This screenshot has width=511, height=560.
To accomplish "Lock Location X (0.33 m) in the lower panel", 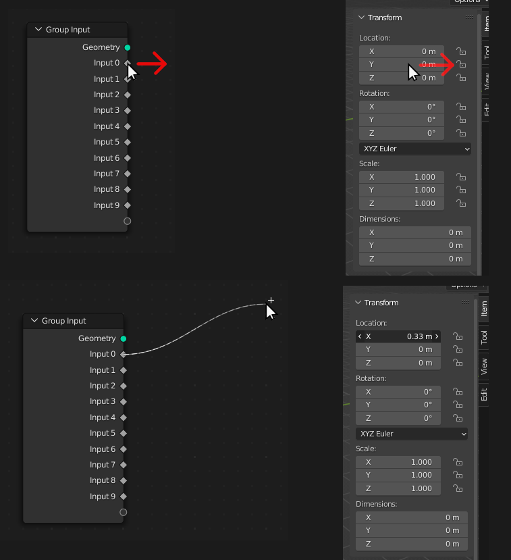I will coord(458,336).
